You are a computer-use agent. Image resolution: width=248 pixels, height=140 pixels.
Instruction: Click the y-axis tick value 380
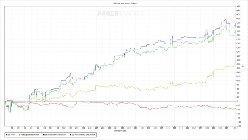pyautogui.click(x=239, y=23)
